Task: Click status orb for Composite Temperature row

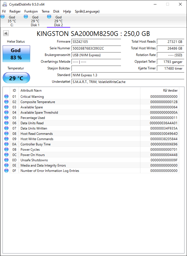Action: 6,102
